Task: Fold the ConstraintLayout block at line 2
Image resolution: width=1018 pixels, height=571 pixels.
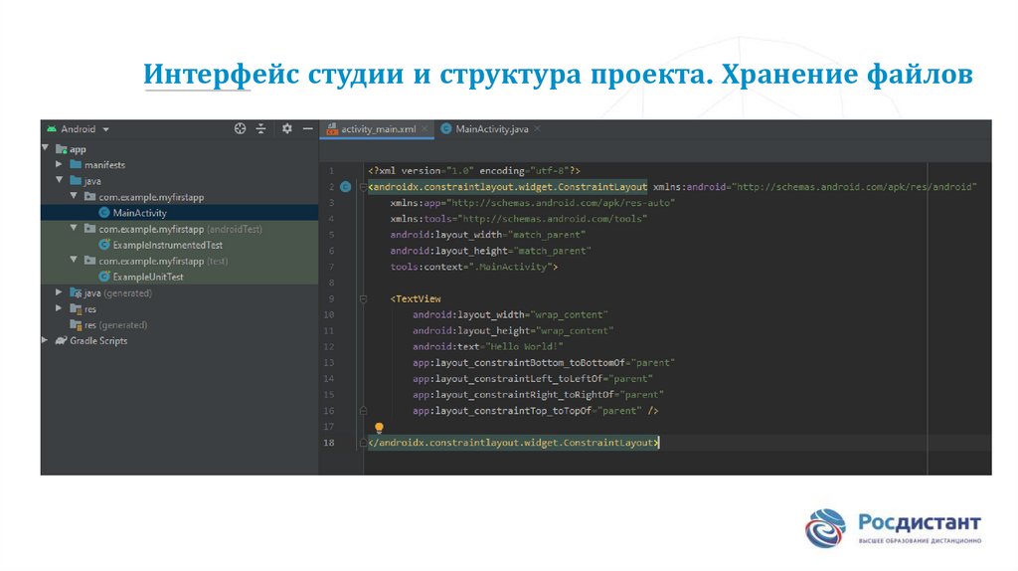Action: (362, 187)
